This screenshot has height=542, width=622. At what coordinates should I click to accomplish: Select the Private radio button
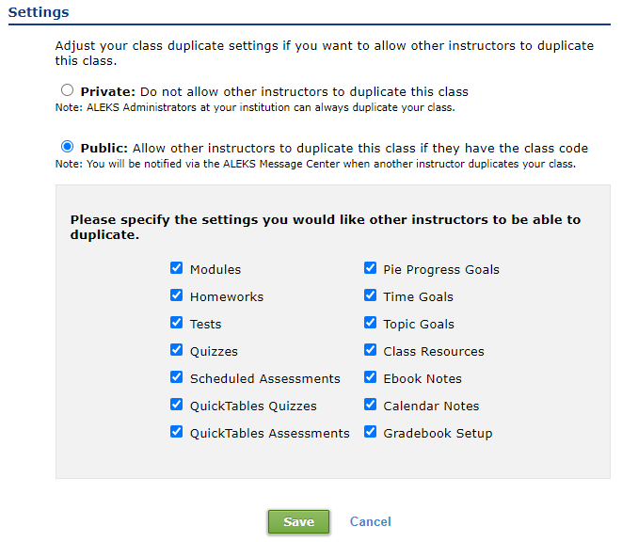click(67, 91)
